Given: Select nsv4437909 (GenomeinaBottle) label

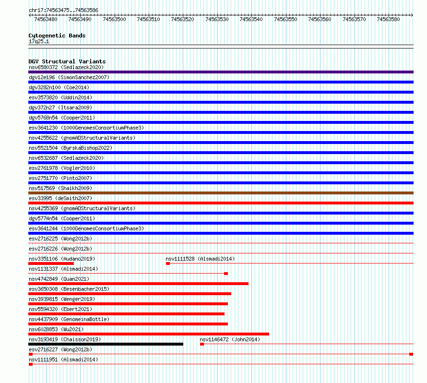Looking at the screenshot, I should click(69, 319).
